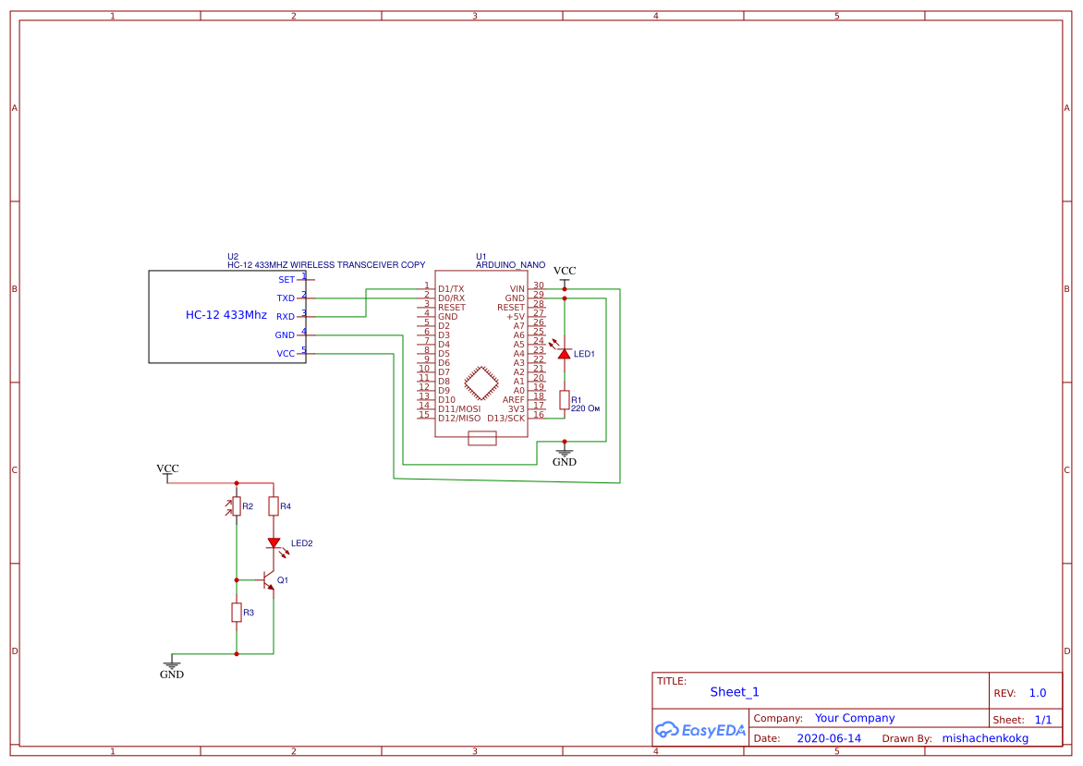This screenshot has width=1083, height=766.
Task: Select variable resistor R2 symbol
Action: (x=235, y=506)
